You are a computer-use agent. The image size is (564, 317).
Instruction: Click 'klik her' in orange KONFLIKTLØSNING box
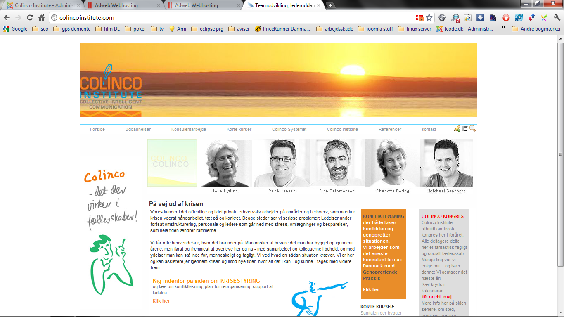point(372,289)
